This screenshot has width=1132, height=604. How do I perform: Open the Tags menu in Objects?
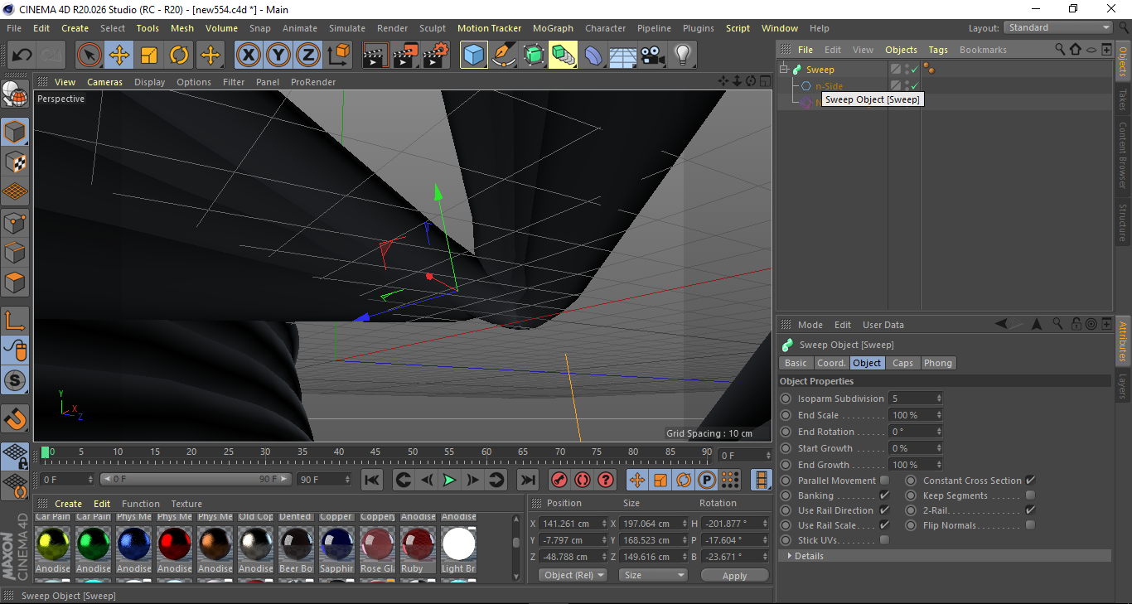click(937, 50)
